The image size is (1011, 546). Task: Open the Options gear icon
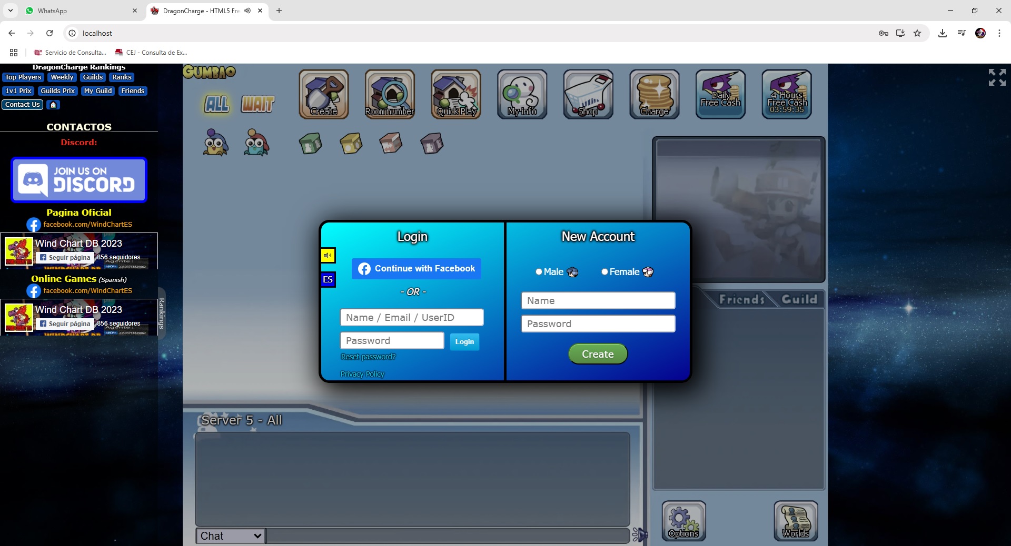[x=683, y=521]
